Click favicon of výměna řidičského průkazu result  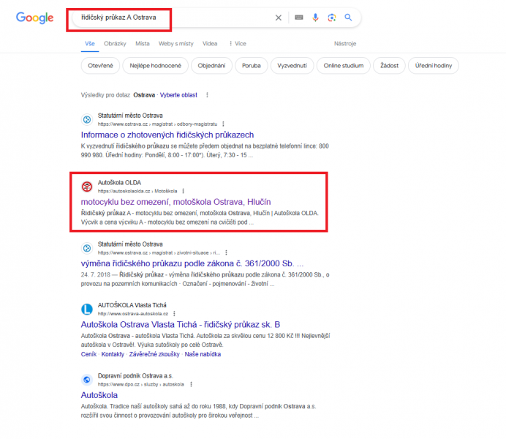point(87,248)
